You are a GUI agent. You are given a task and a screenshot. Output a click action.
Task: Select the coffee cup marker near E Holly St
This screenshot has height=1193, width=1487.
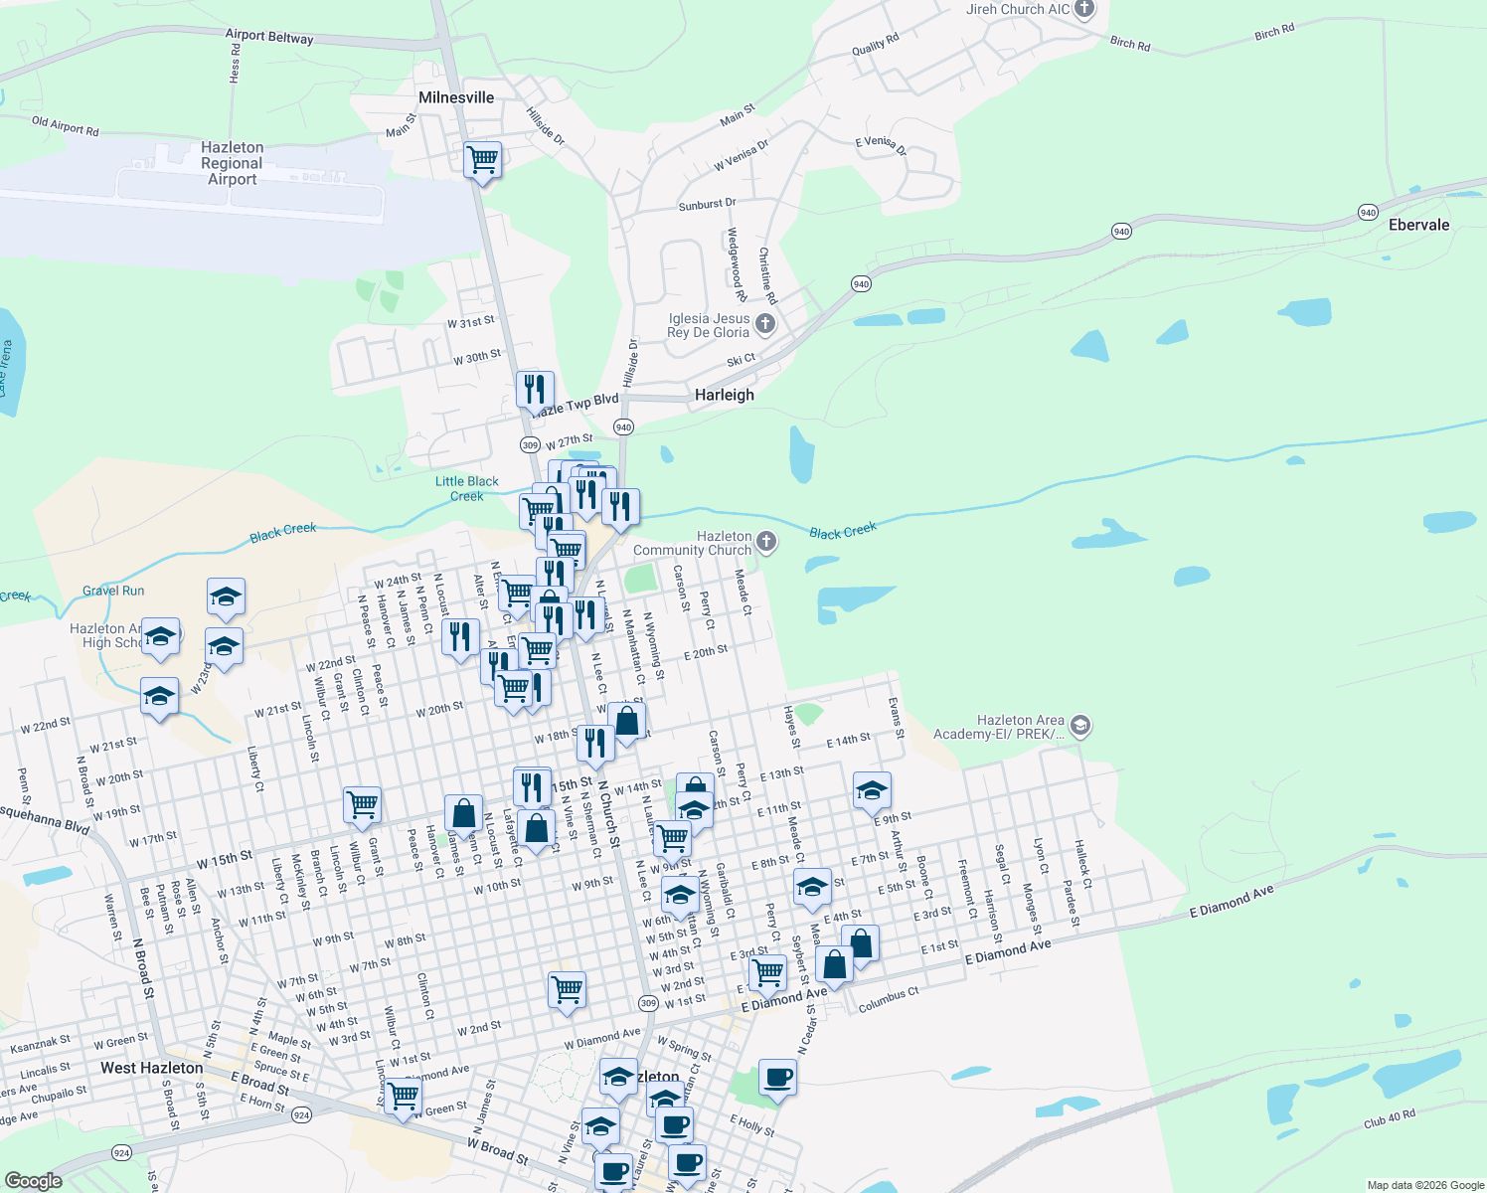tap(778, 1078)
